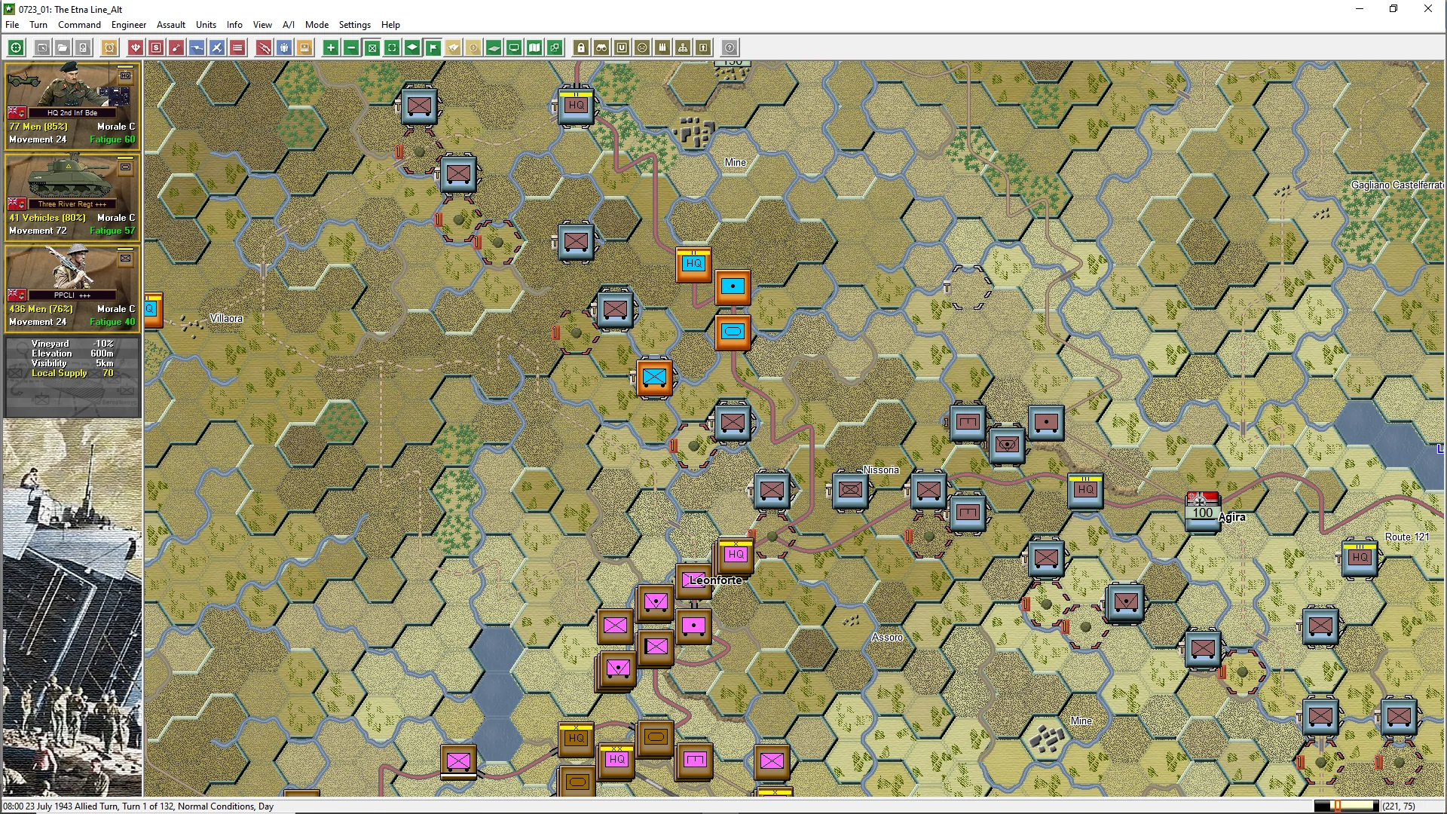The width and height of the screenshot is (1447, 814).
Task: Select the PPCLI infantry unit card
Action: pos(72,288)
